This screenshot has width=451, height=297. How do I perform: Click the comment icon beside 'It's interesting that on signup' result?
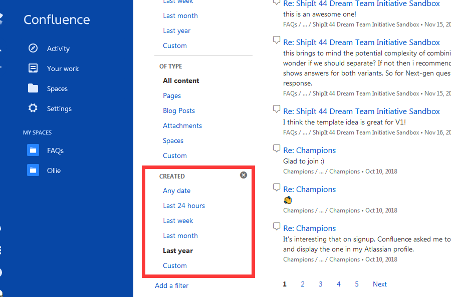pos(277,226)
